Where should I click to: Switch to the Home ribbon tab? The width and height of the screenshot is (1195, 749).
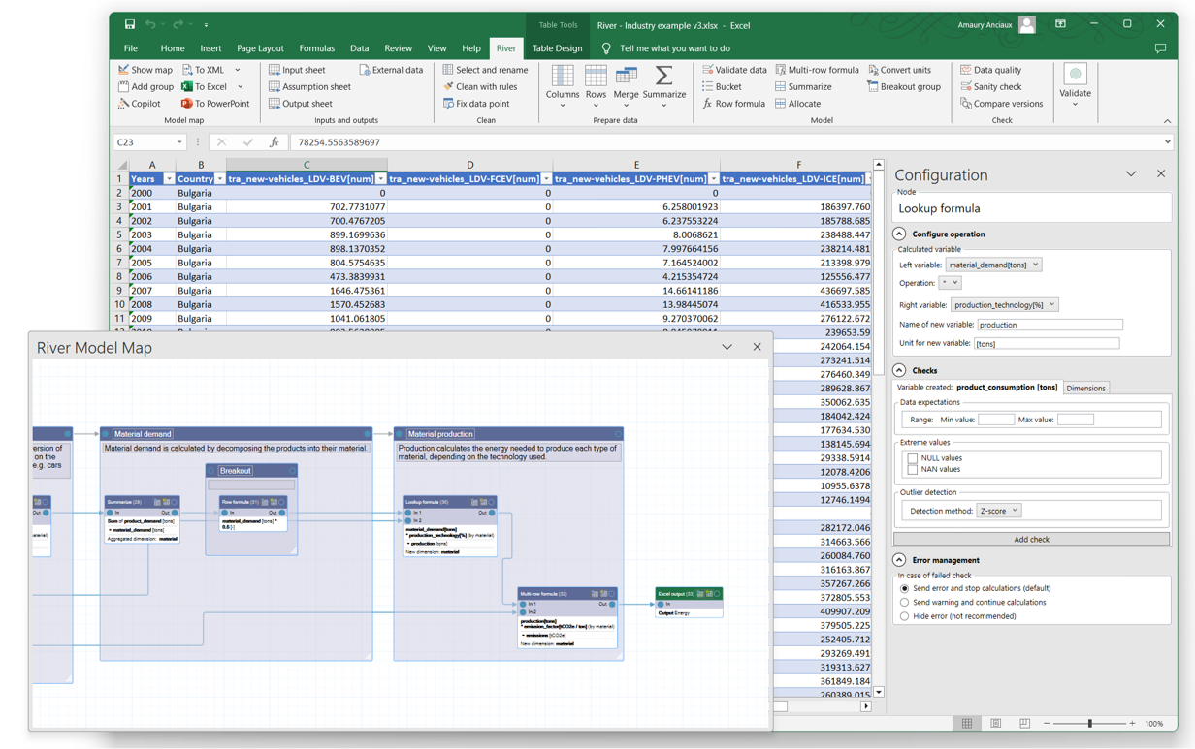point(173,47)
